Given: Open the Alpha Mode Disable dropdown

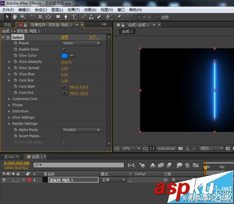Looking at the screenshot, I should coord(81,130).
